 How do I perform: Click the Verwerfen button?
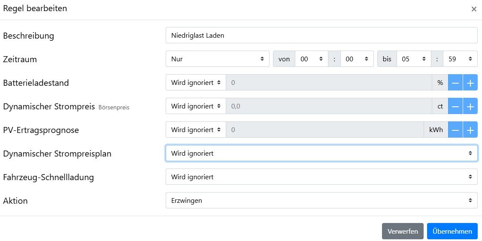pyautogui.click(x=403, y=231)
